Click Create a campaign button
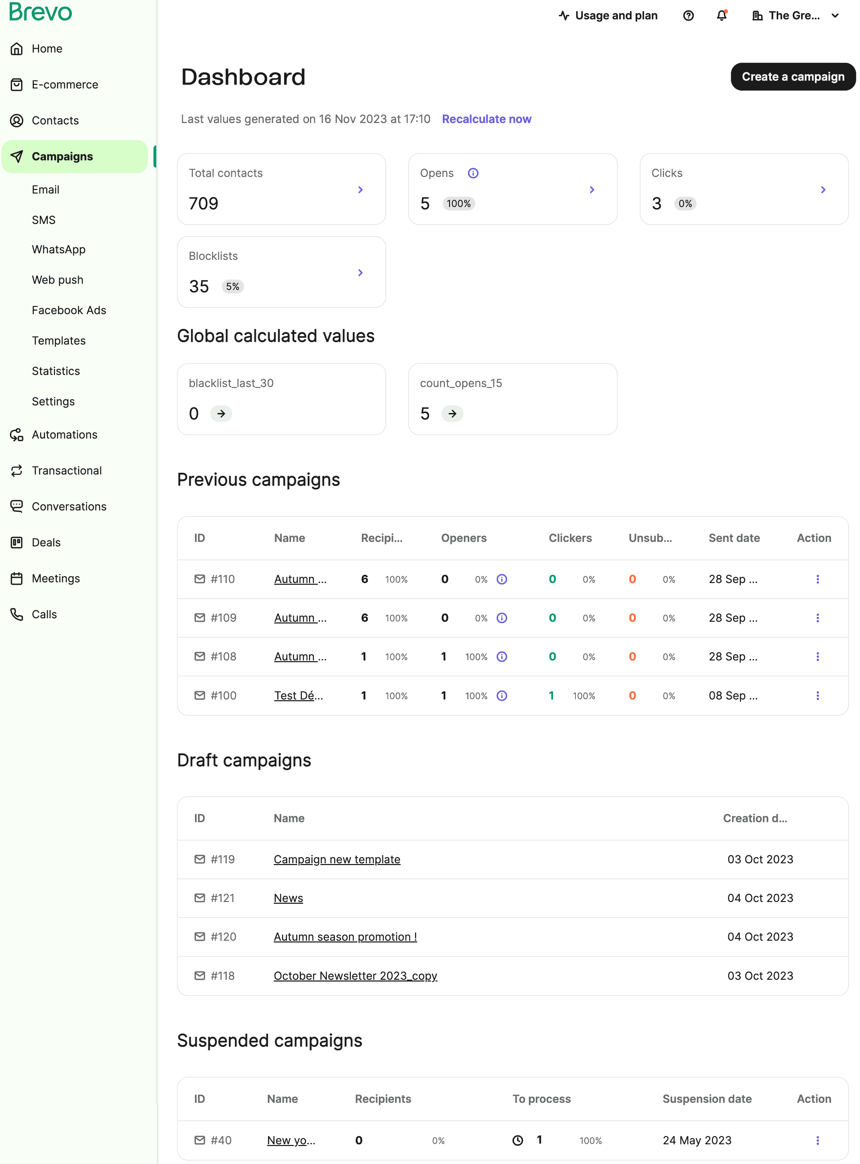 pos(792,77)
